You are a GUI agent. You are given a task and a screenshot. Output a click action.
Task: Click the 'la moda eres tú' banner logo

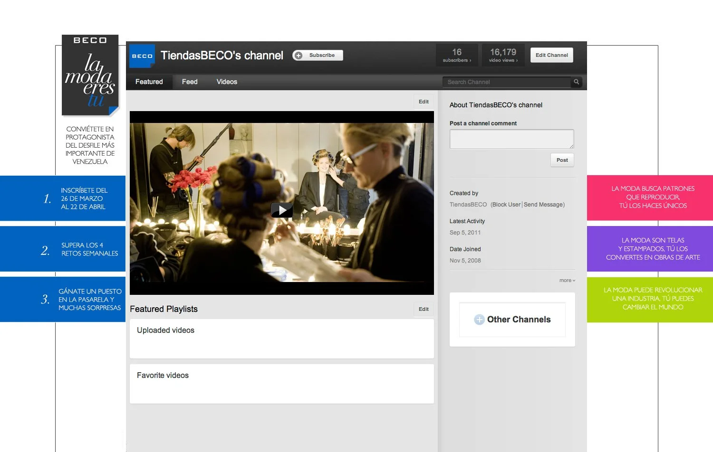point(90,75)
